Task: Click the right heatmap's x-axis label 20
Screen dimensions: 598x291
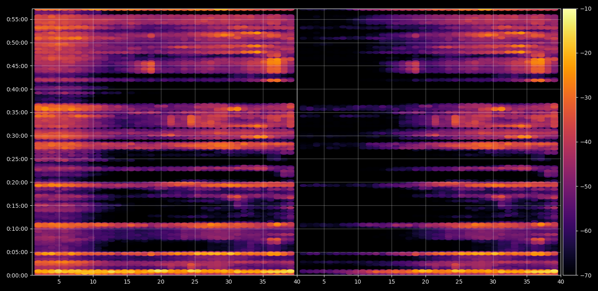Action: pyautogui.click(x=426, y=282)
